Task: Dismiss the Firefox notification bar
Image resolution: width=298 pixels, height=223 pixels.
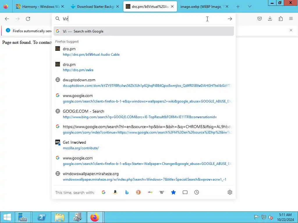Action: (291, 30)
